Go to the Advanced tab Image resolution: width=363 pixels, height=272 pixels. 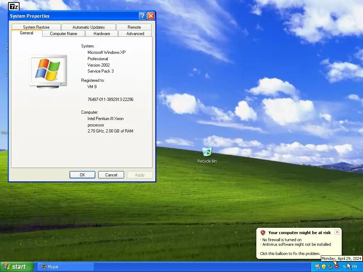pyautogui.click(x=135, y=34)
